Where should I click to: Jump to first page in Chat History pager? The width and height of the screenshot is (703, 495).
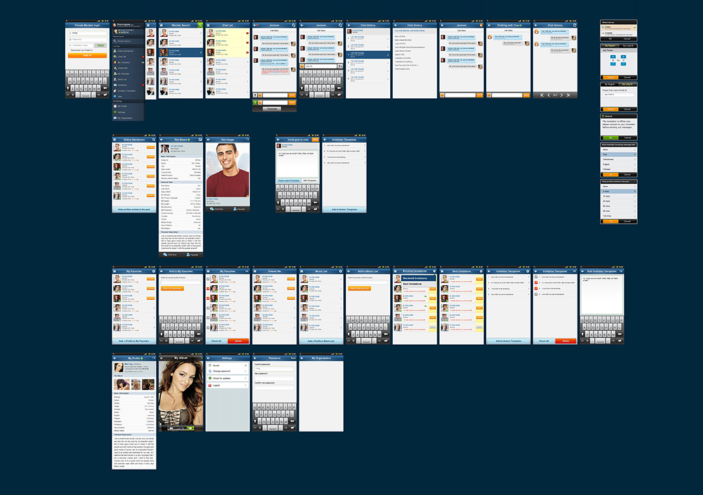pyautogui.click(x=542, y=95)
